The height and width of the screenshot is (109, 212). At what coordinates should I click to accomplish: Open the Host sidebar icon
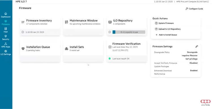(x=6, y=29)
